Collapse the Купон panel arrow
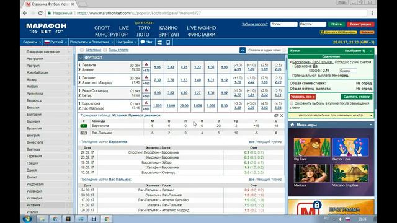This screenshot has height=223, width=397. (x=371, y=51)
